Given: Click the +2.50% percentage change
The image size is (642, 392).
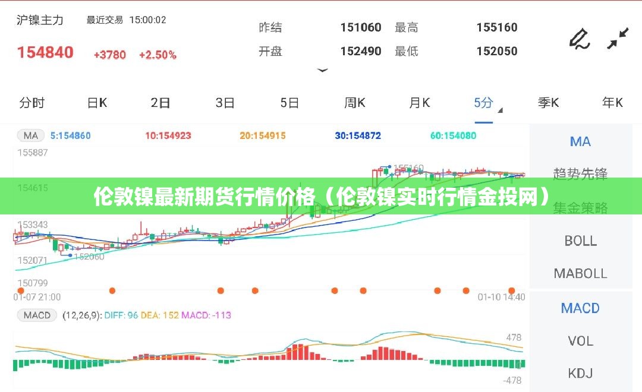Looking at the screenshot, I should tap(158, 55).
